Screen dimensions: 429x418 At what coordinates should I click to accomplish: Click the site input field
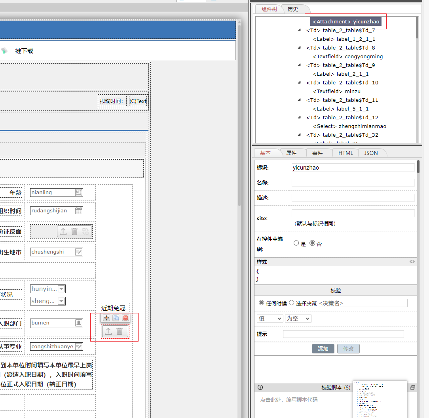[x=353, y=213]
